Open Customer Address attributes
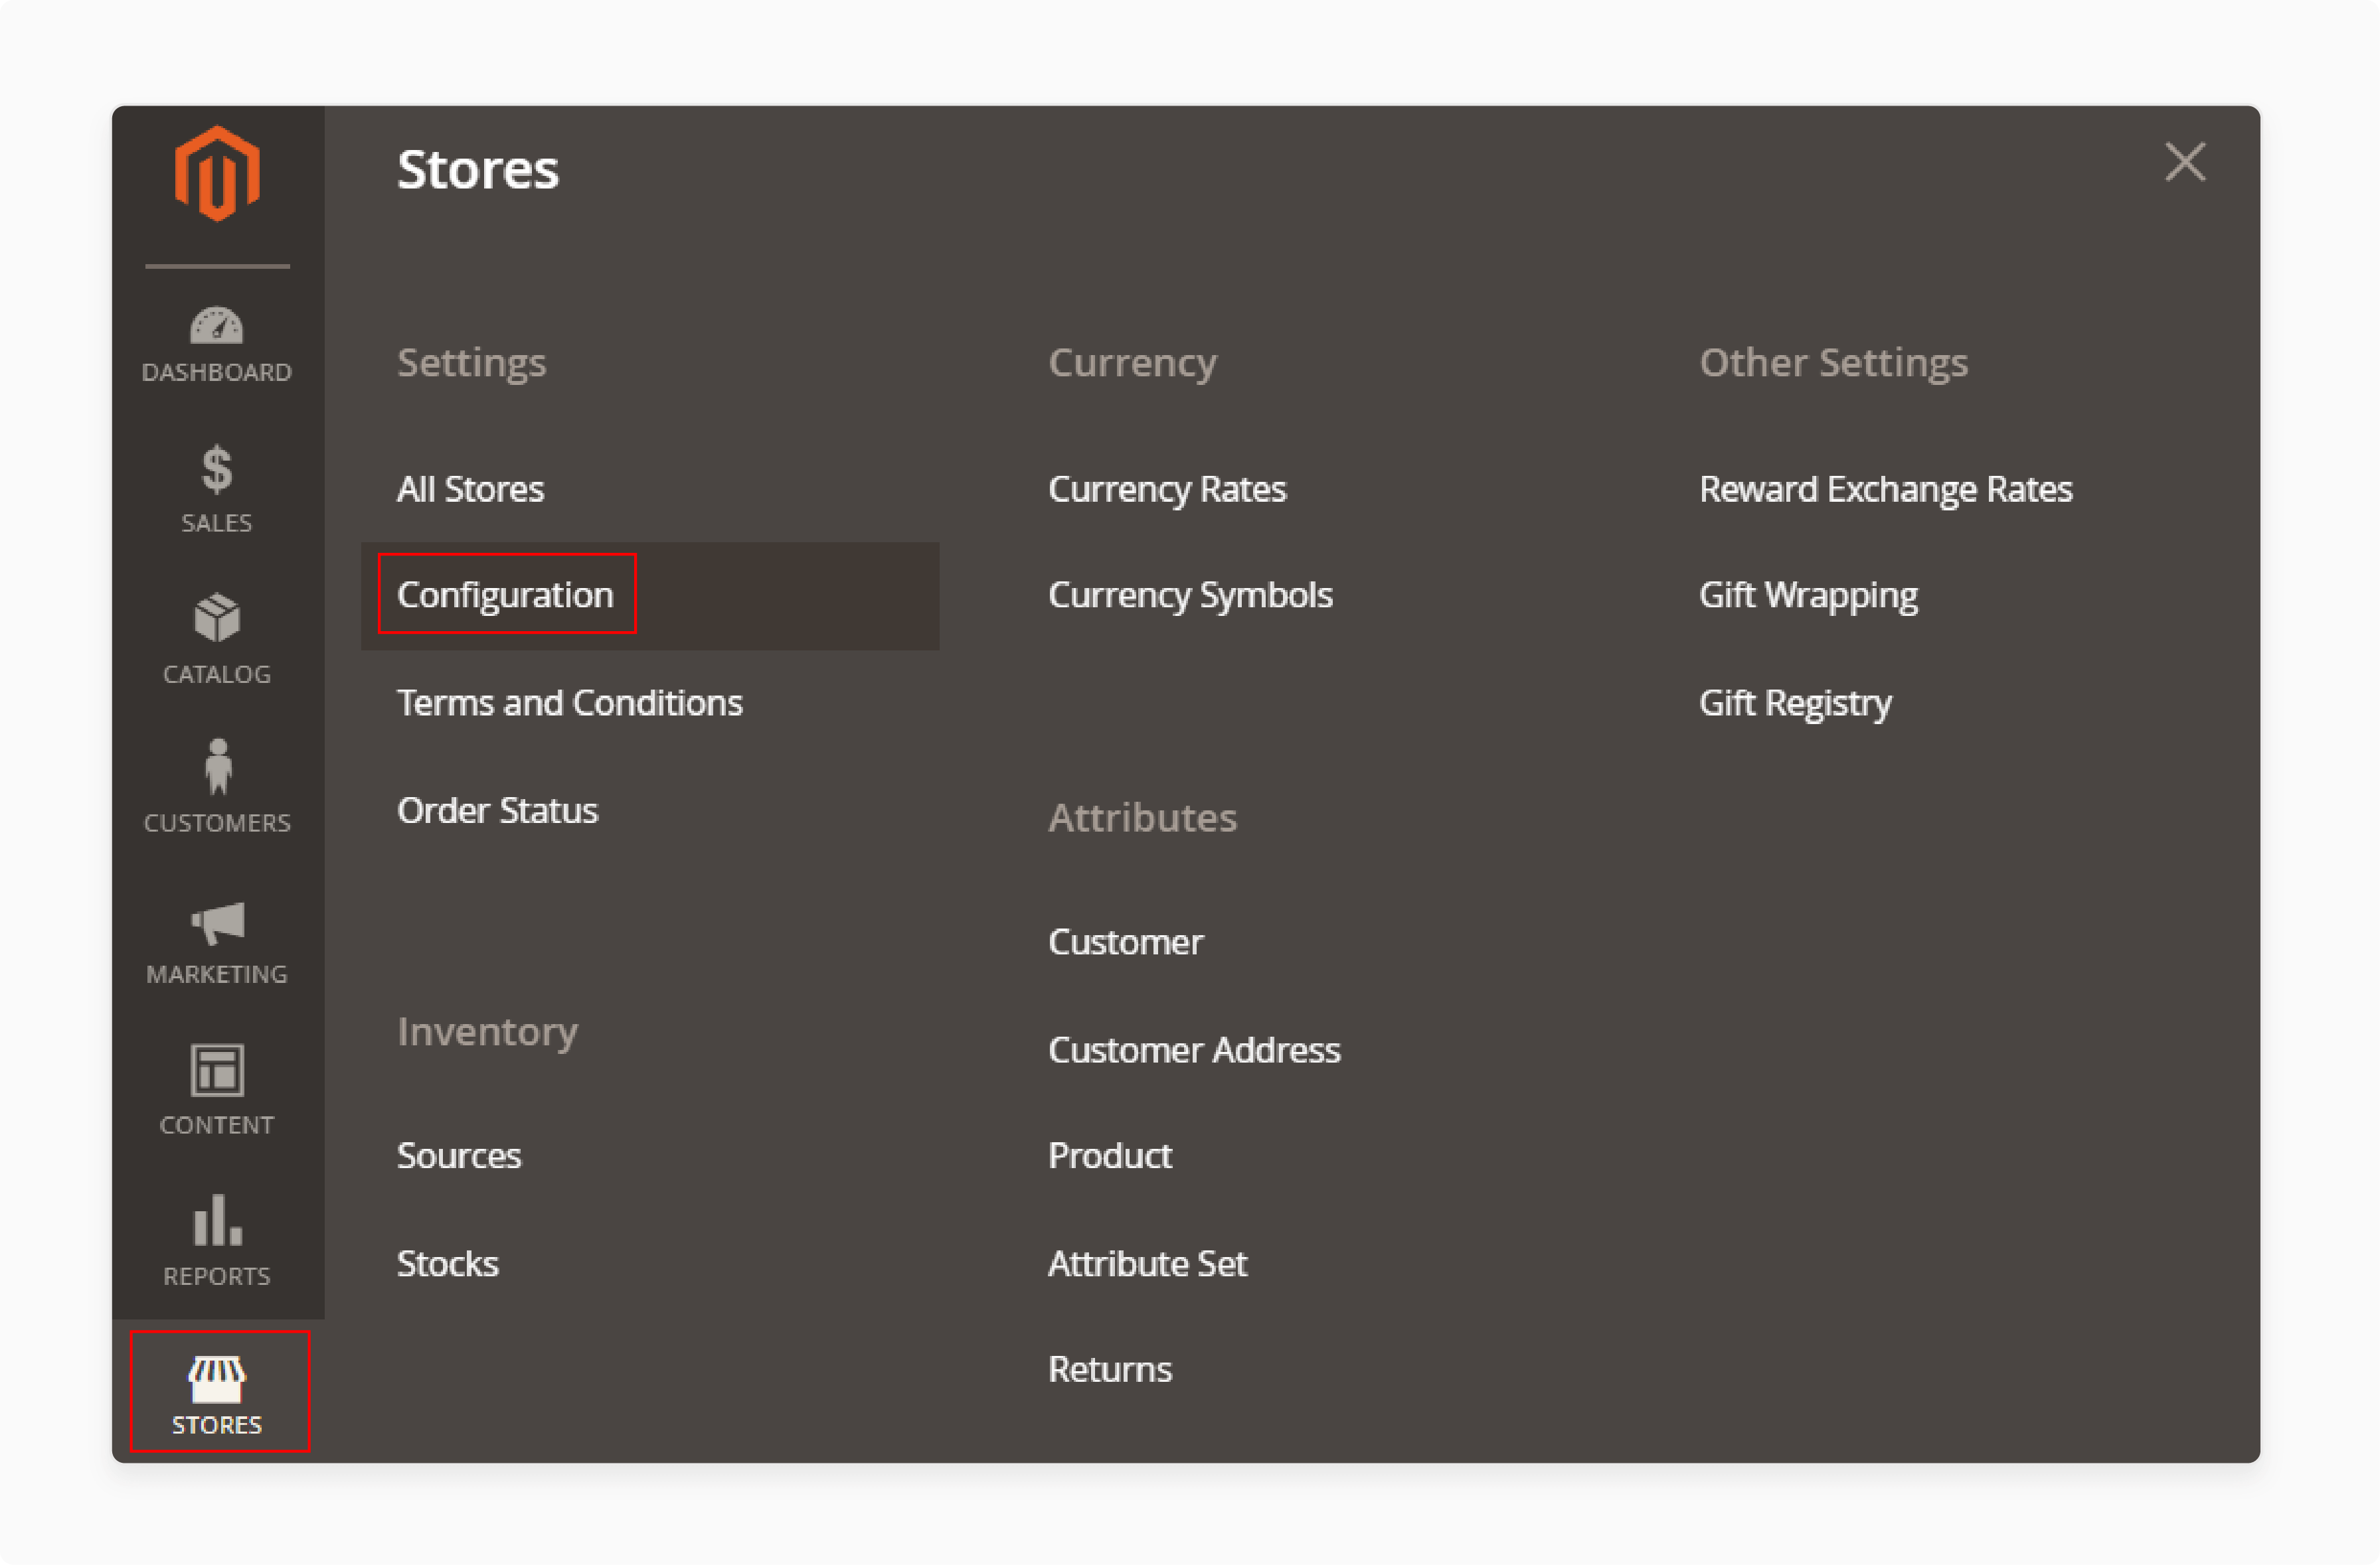Screen dimensions: 2380x1565 (x=1194, y=1051)
